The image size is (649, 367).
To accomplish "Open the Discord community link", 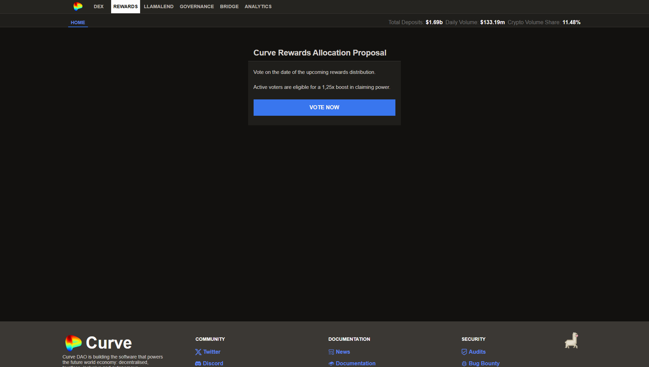I will point(213,364).
